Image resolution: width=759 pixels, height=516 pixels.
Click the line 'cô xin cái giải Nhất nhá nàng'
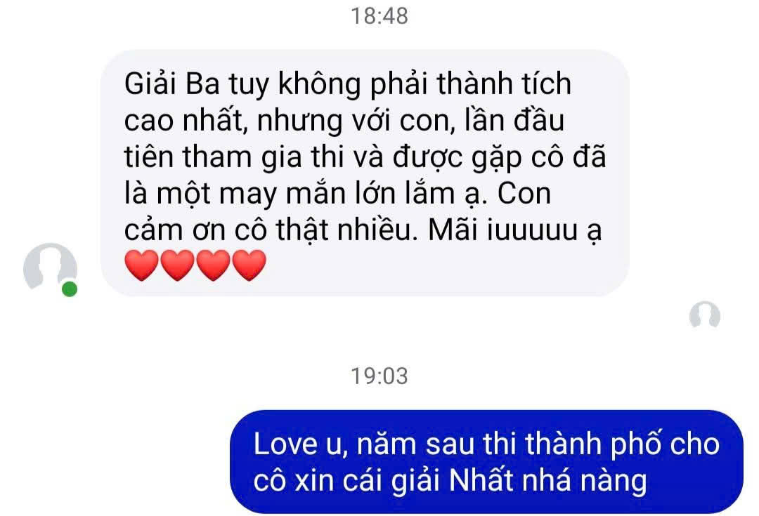pos(450,481)
